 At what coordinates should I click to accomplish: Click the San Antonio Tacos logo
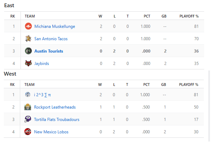tap(28, 39)
